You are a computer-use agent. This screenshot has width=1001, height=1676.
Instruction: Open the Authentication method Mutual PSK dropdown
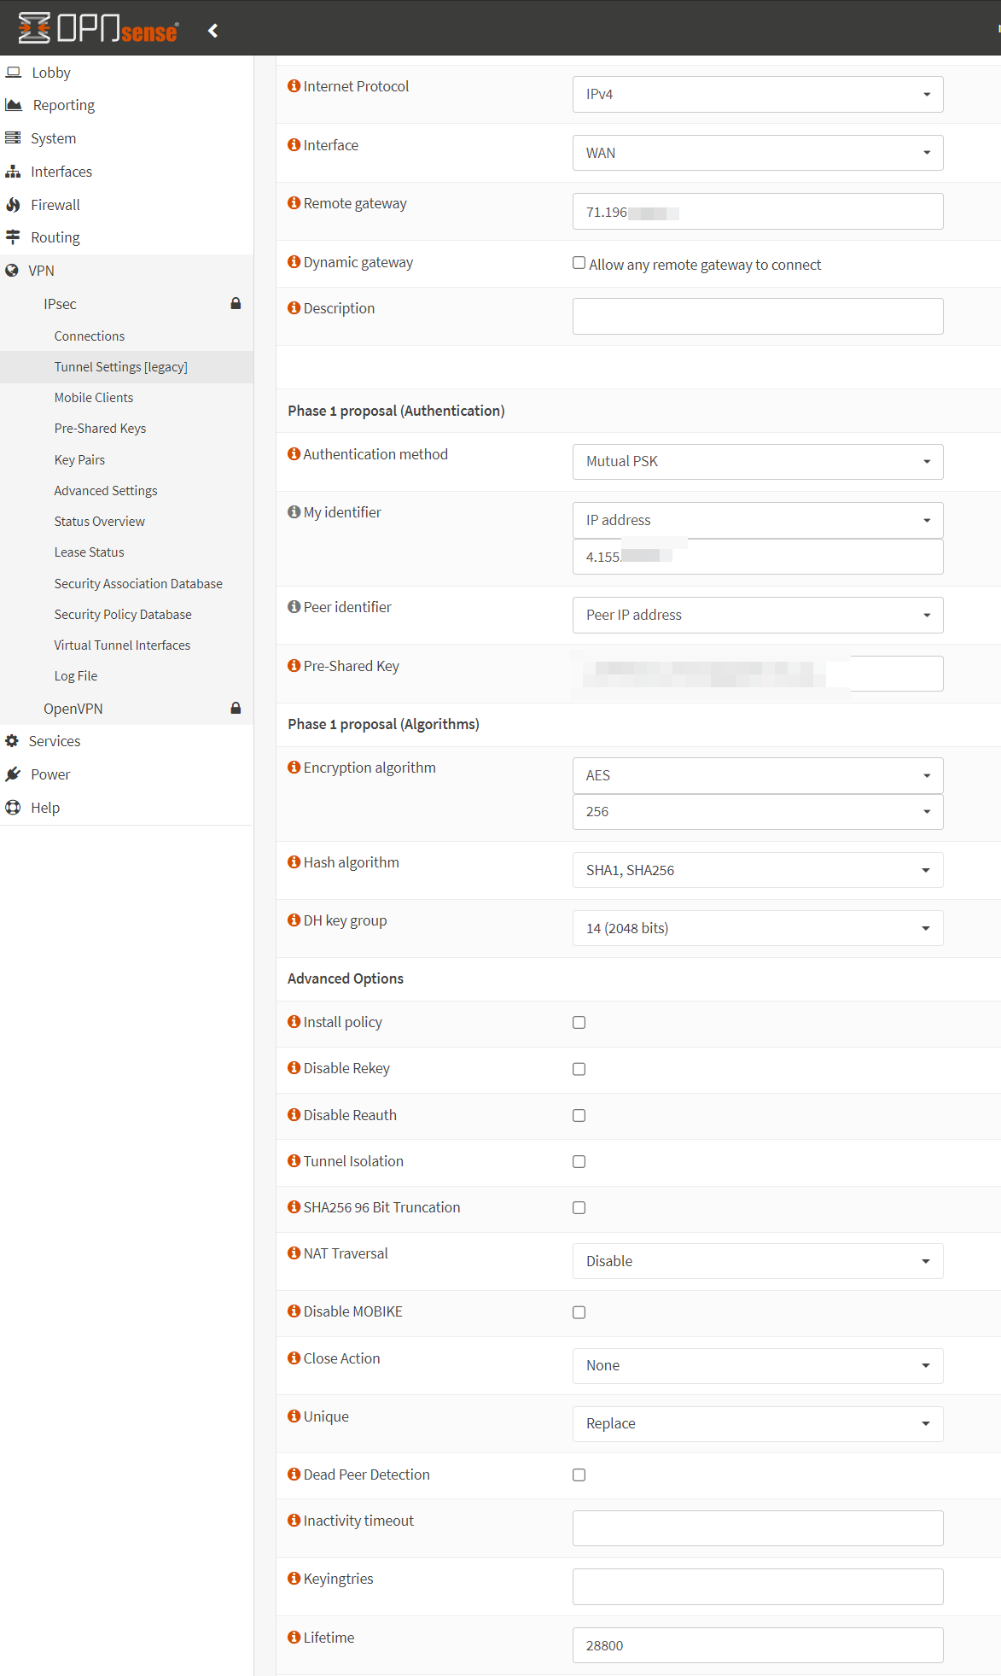pos(758,461)
